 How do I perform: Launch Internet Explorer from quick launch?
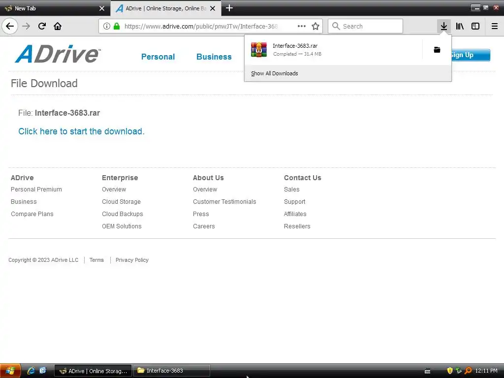31,371
